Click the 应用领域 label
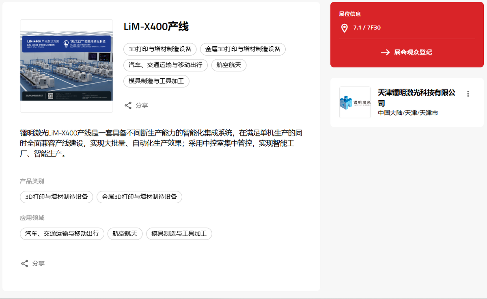Image resolution: width=487 pixels, height=299 pixels. click(32, 218)
